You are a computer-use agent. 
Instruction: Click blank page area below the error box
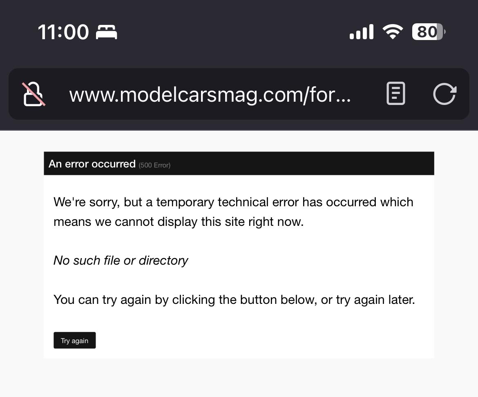(x=239, y=378)
